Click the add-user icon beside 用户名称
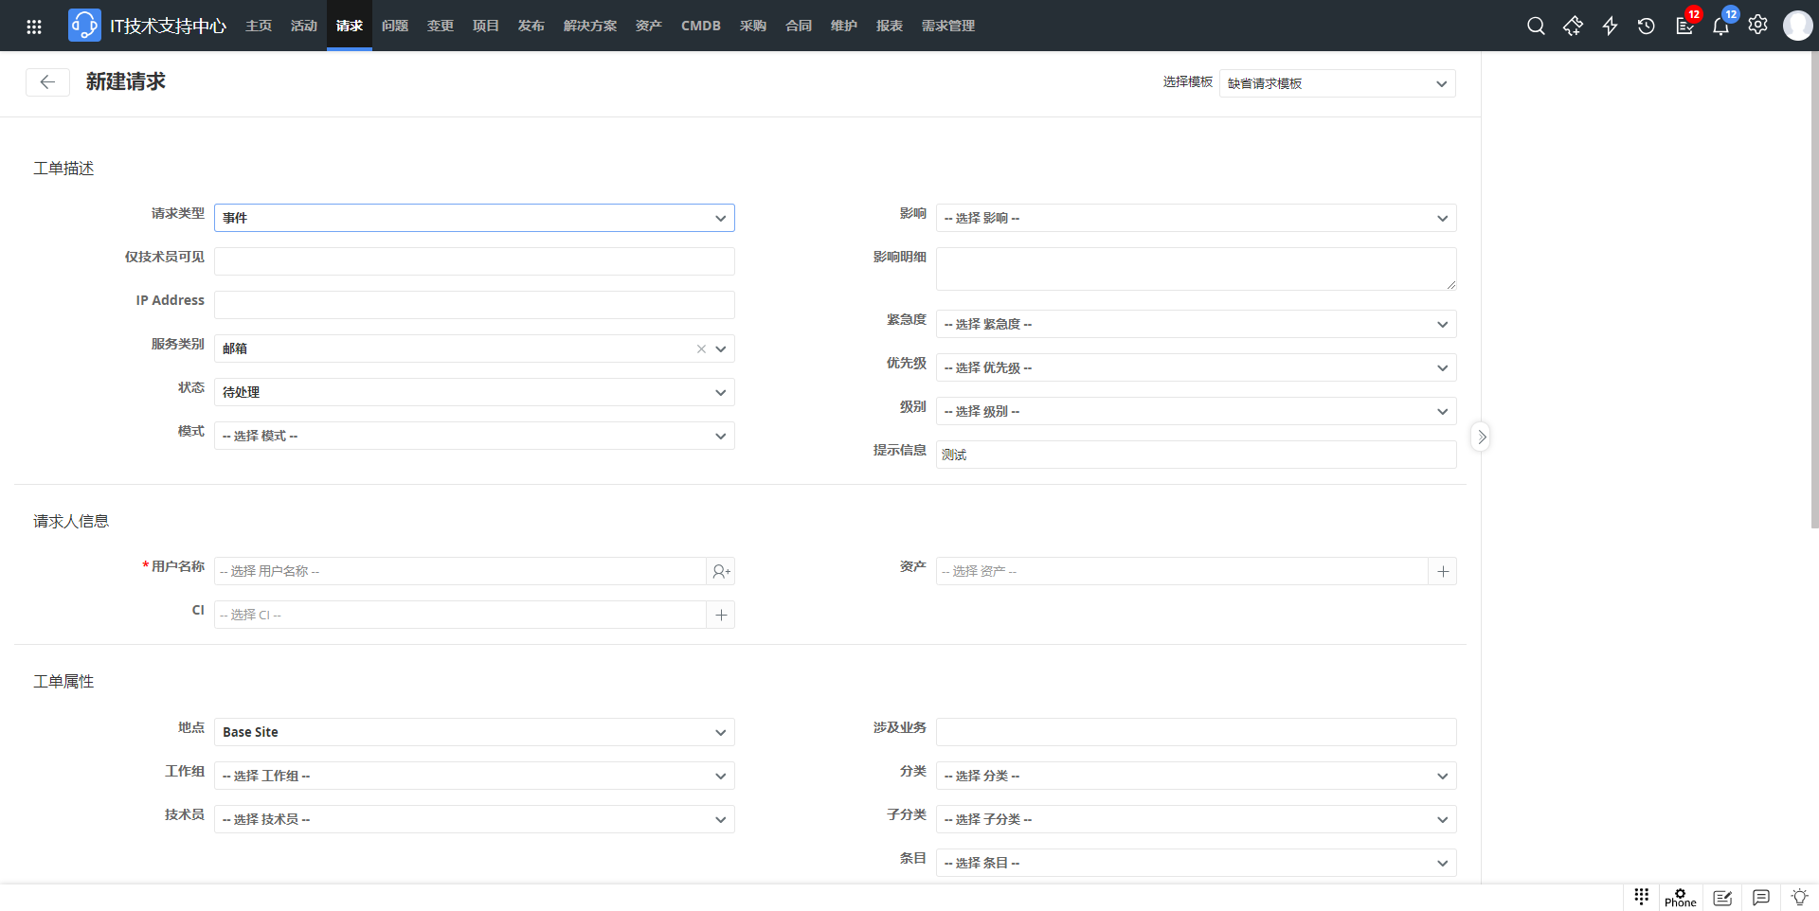This screenshot has width=1819, height=911. click(x=721, y=571)
